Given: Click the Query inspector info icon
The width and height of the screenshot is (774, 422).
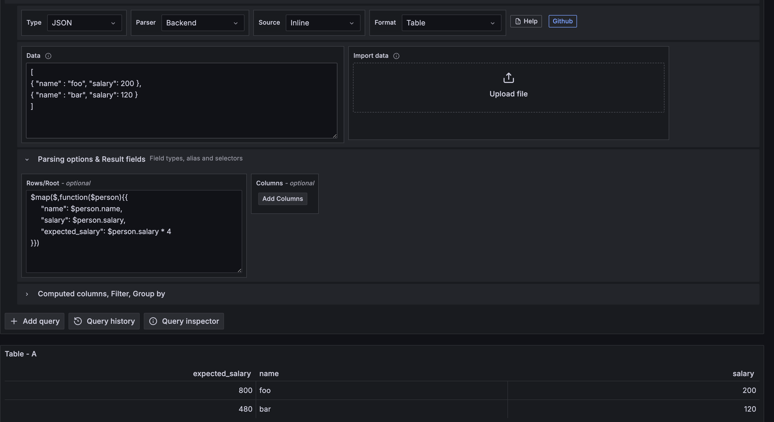Looking at the screenshot, I should click(x=153, y=321).
